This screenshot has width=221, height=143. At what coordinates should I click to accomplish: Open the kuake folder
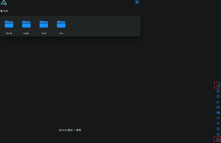[x=27, y=27]
